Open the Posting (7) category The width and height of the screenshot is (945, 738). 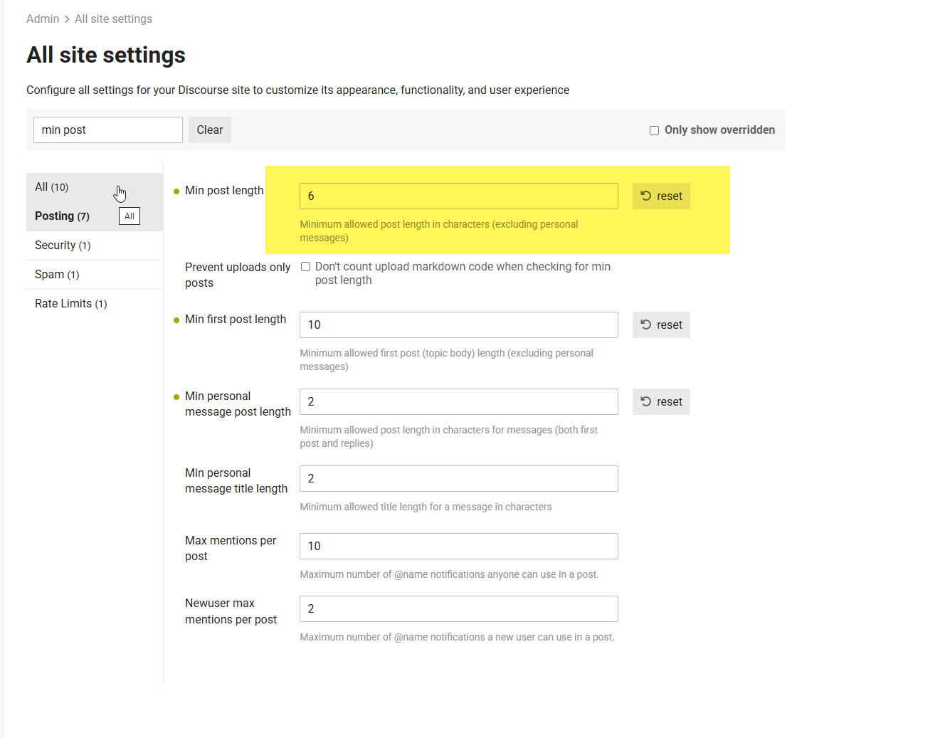pyautogui.click(x=62, y=216)
